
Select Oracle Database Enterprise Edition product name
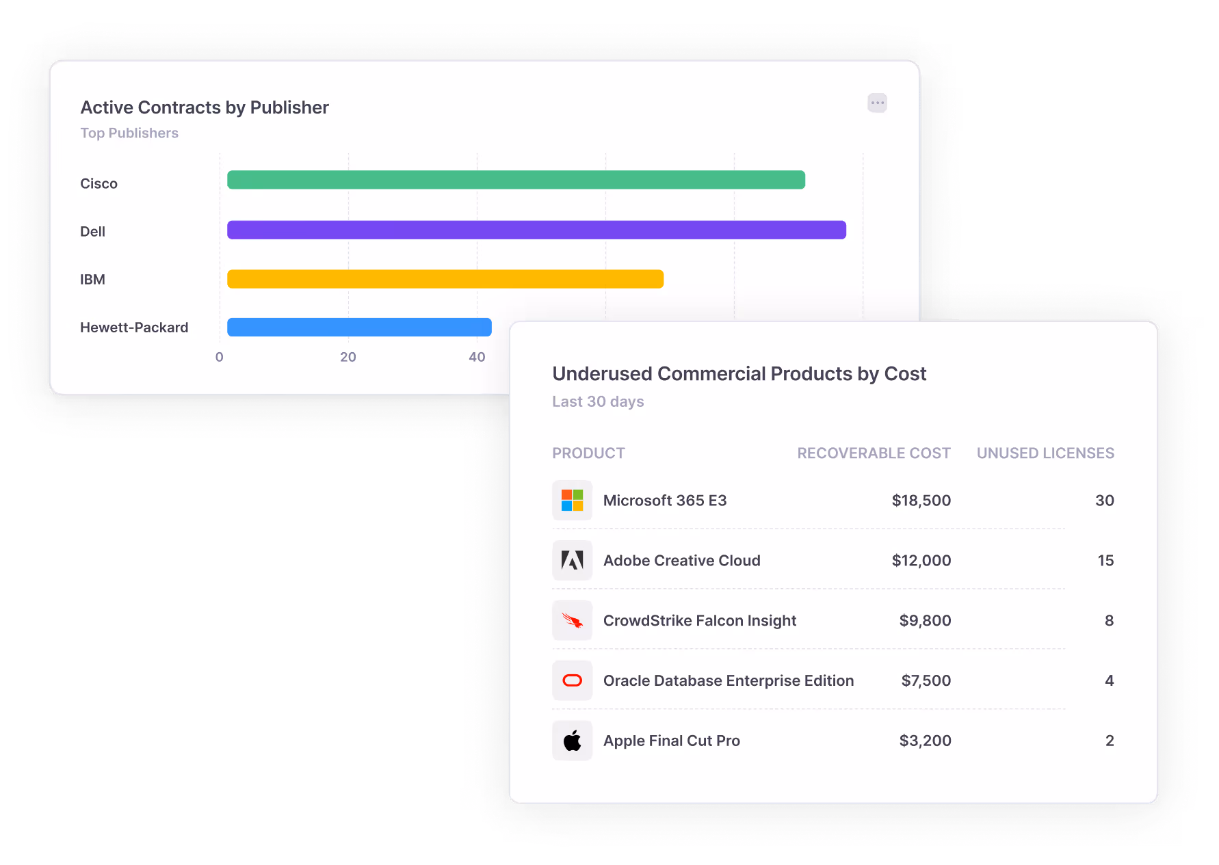729,680
